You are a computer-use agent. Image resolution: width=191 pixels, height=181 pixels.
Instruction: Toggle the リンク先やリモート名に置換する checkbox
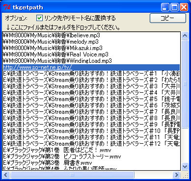[39, 18]
